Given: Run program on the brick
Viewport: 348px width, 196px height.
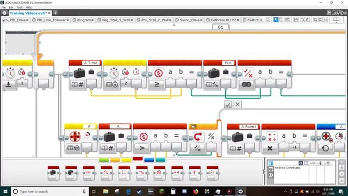Looking at the screenshot, I should pyautogui.click(x=342, y=174).
